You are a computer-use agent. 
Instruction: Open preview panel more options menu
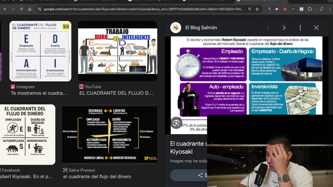[300, 28]
